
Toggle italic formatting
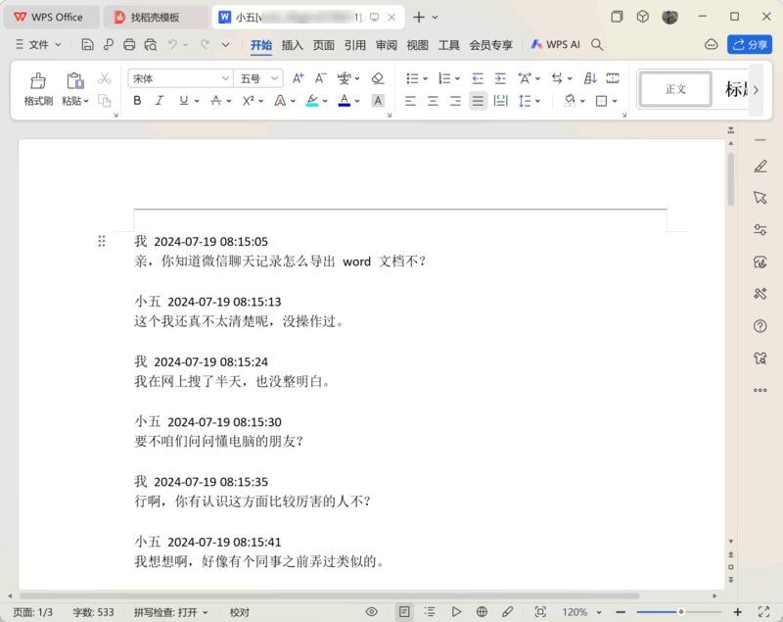(x=161, y=101)
